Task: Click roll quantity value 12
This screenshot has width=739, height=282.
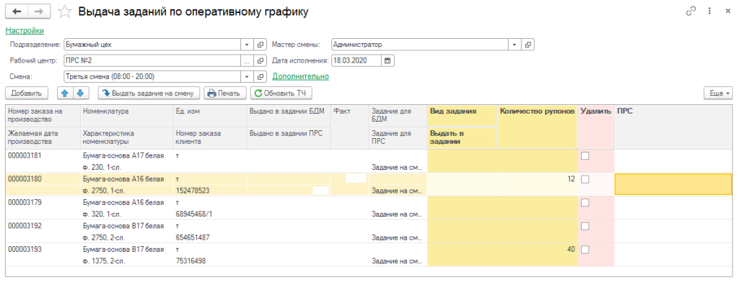Action: click(572, 179)
